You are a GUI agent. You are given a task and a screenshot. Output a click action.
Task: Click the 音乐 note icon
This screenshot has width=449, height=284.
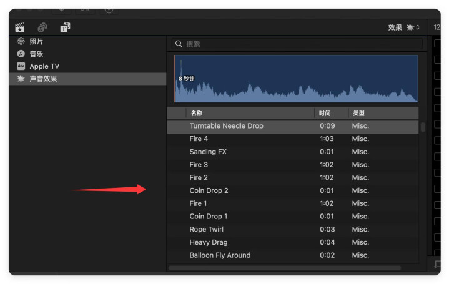point(21,54)
